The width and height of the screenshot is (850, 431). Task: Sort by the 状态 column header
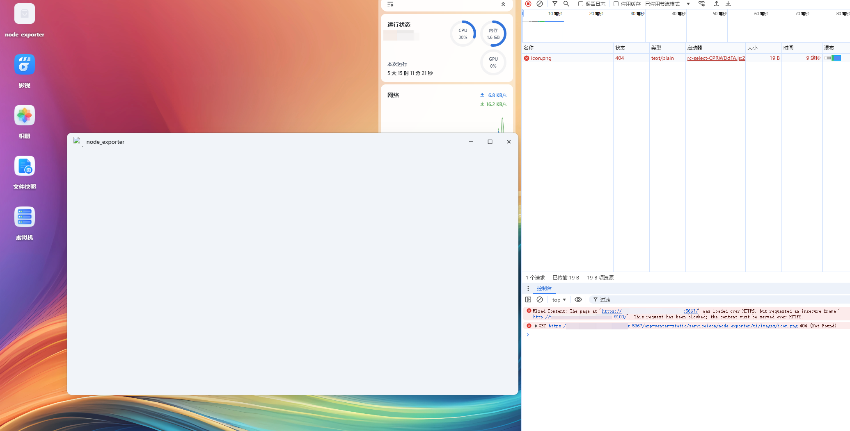(631, 48)
